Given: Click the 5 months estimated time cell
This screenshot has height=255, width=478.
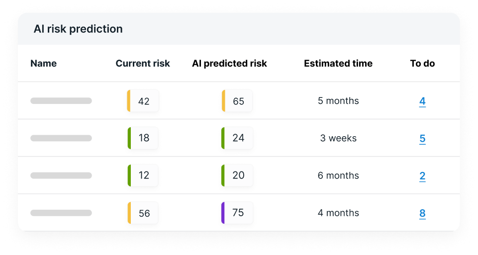Looking at the screenshot, I should pos(338,101).
